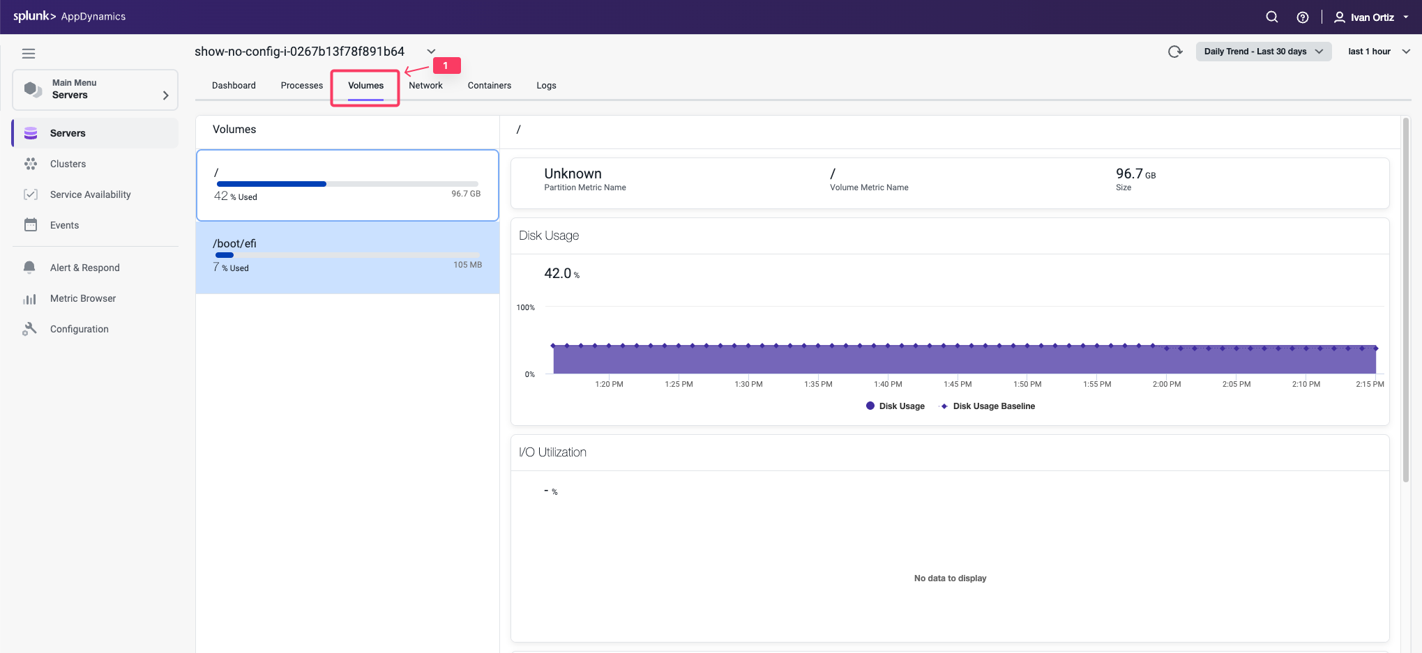
Task: Collapse the sidebar with the hamburger icon
Action: (29, 53)
